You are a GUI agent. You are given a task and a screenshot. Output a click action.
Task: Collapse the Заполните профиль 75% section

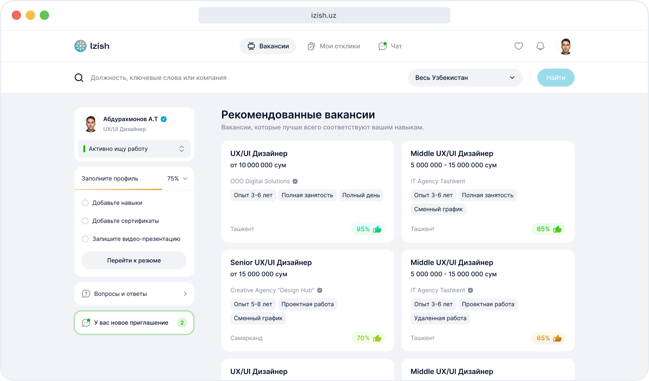(185, 179)
